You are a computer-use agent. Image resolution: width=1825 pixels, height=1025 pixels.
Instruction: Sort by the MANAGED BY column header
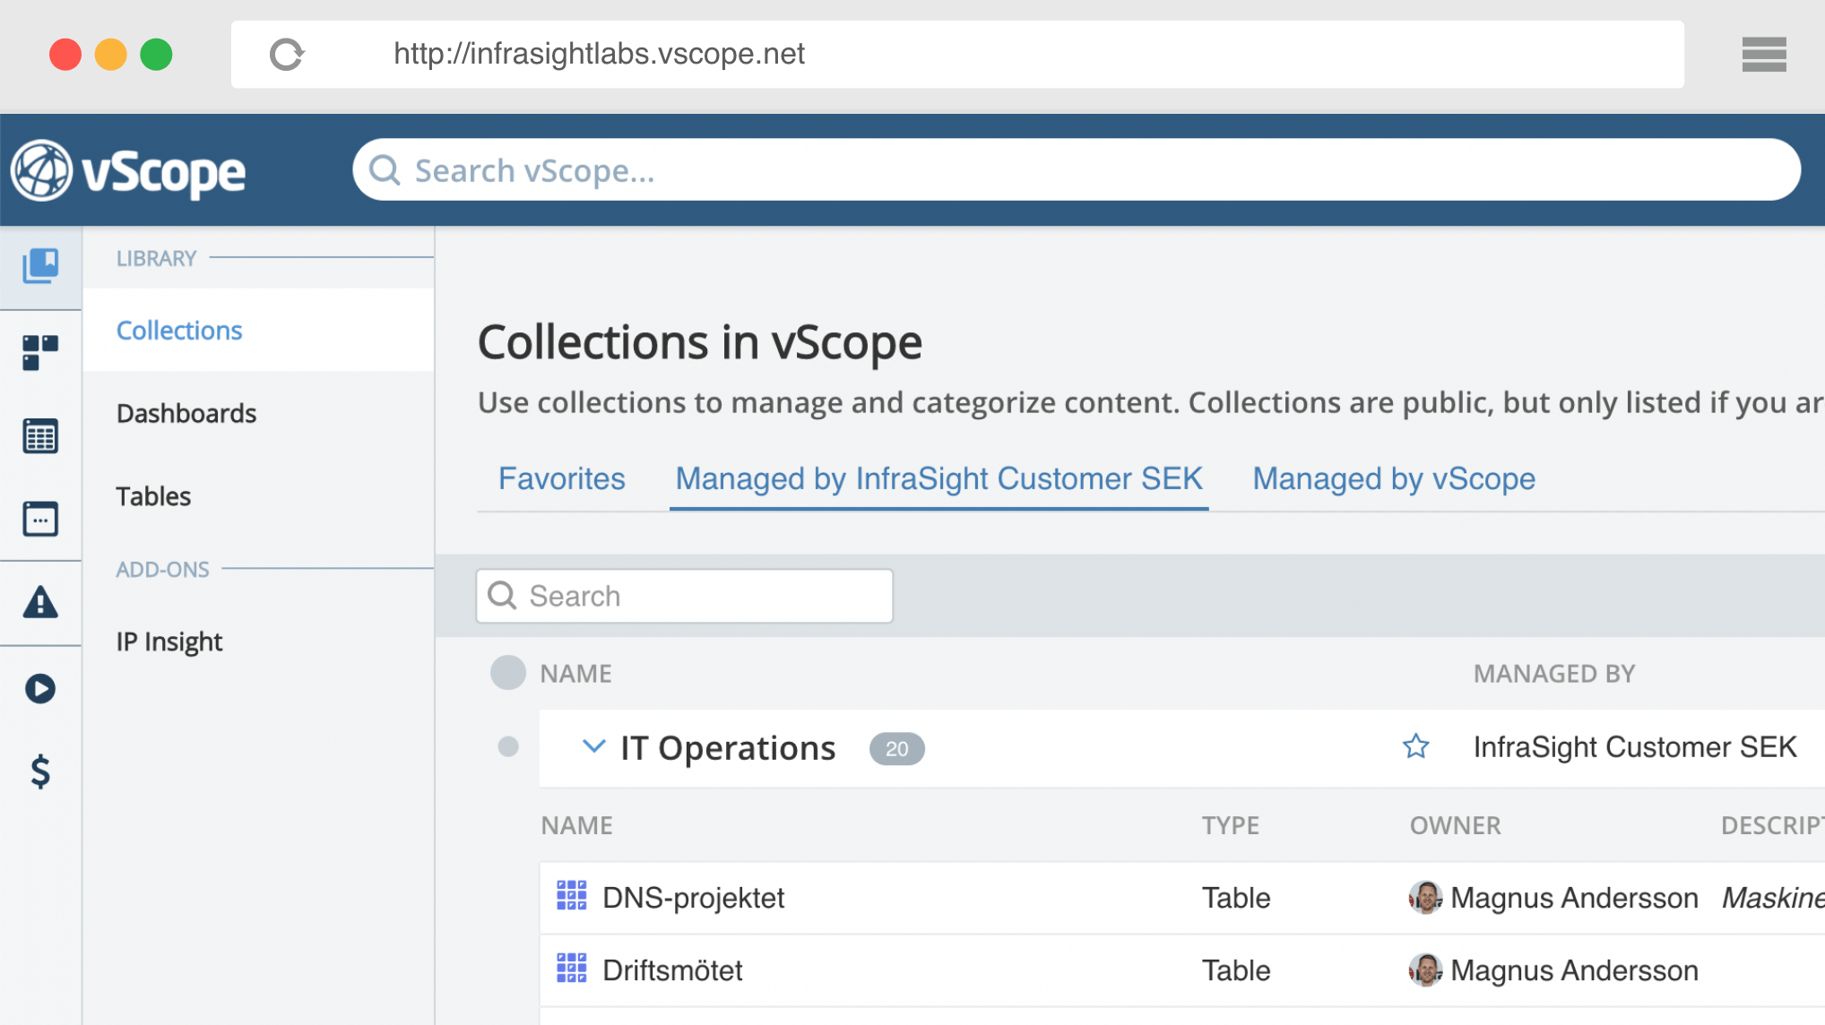1554,674
